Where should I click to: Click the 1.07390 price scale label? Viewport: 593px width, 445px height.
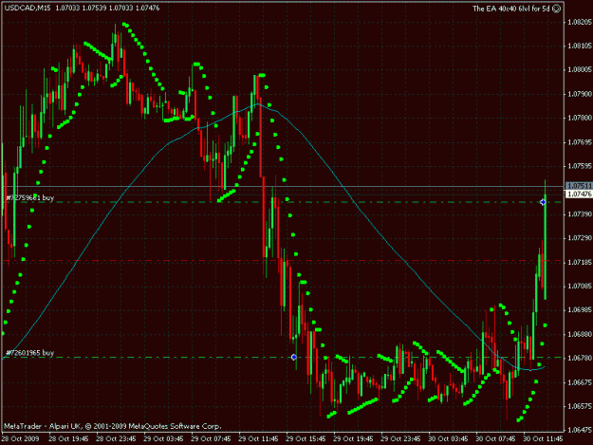coord(580,214)
